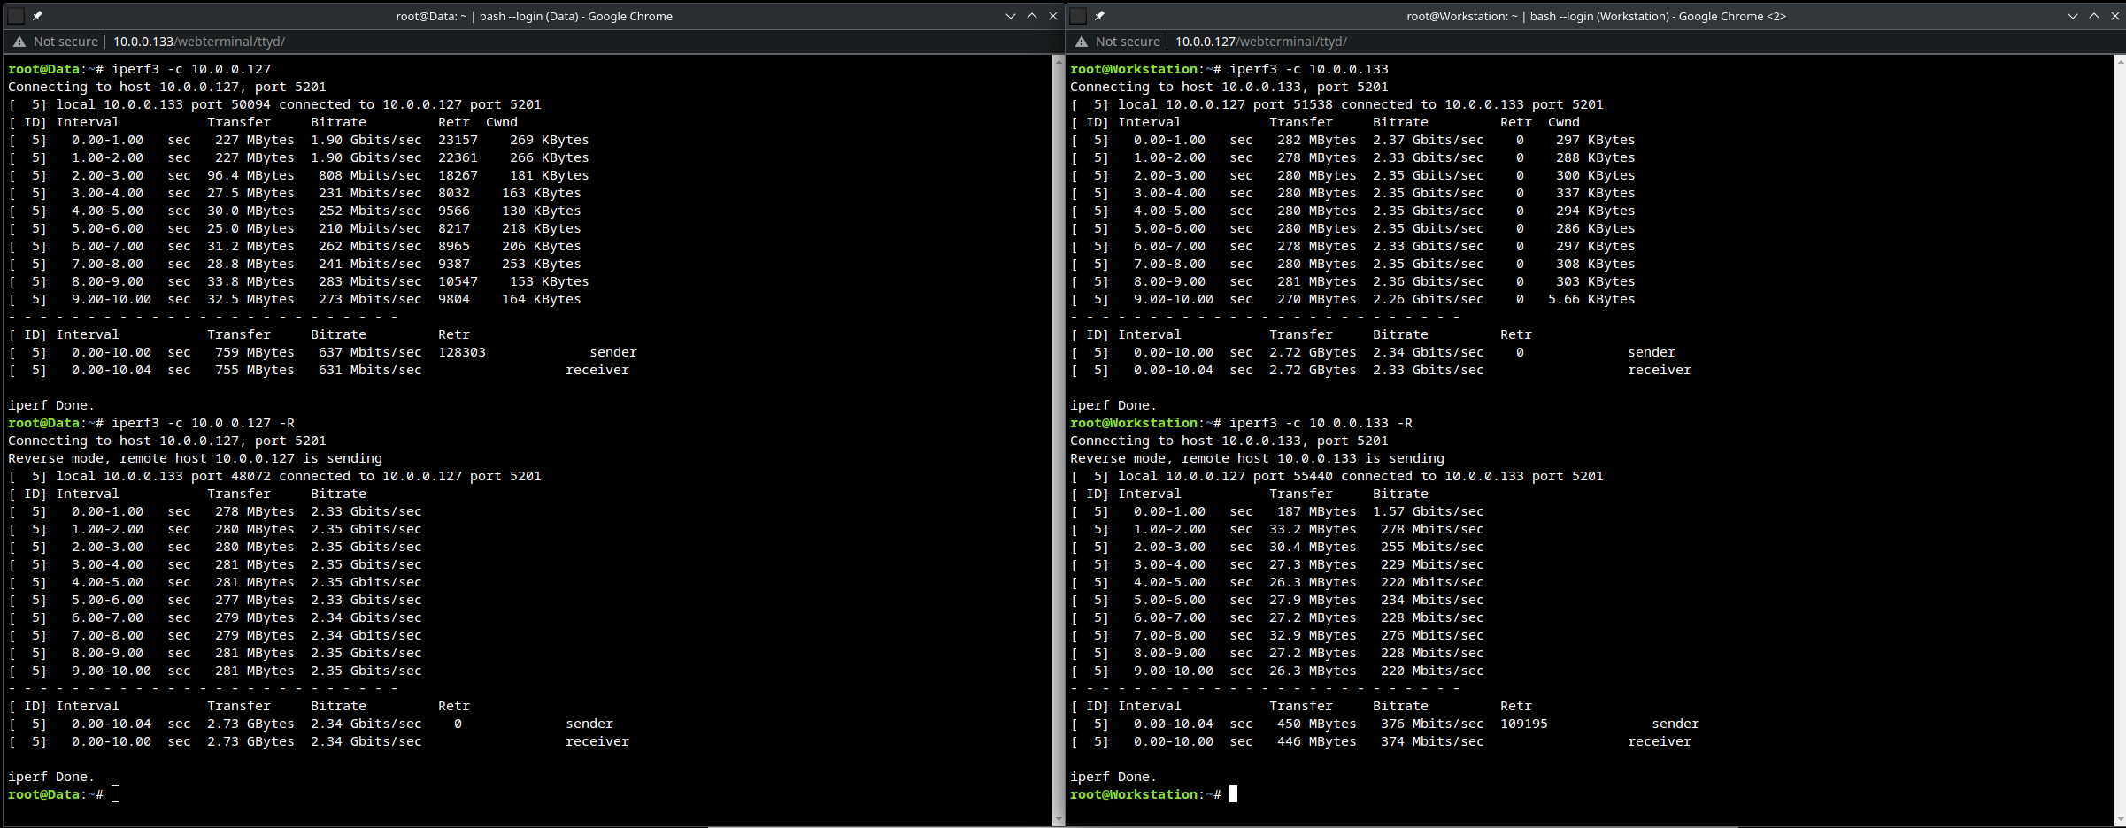Image resolution: width=2126 pixels, height=828 pixels.
Task: Minimize the Workstation terminal Chrome window
Action: (2073, 16)
